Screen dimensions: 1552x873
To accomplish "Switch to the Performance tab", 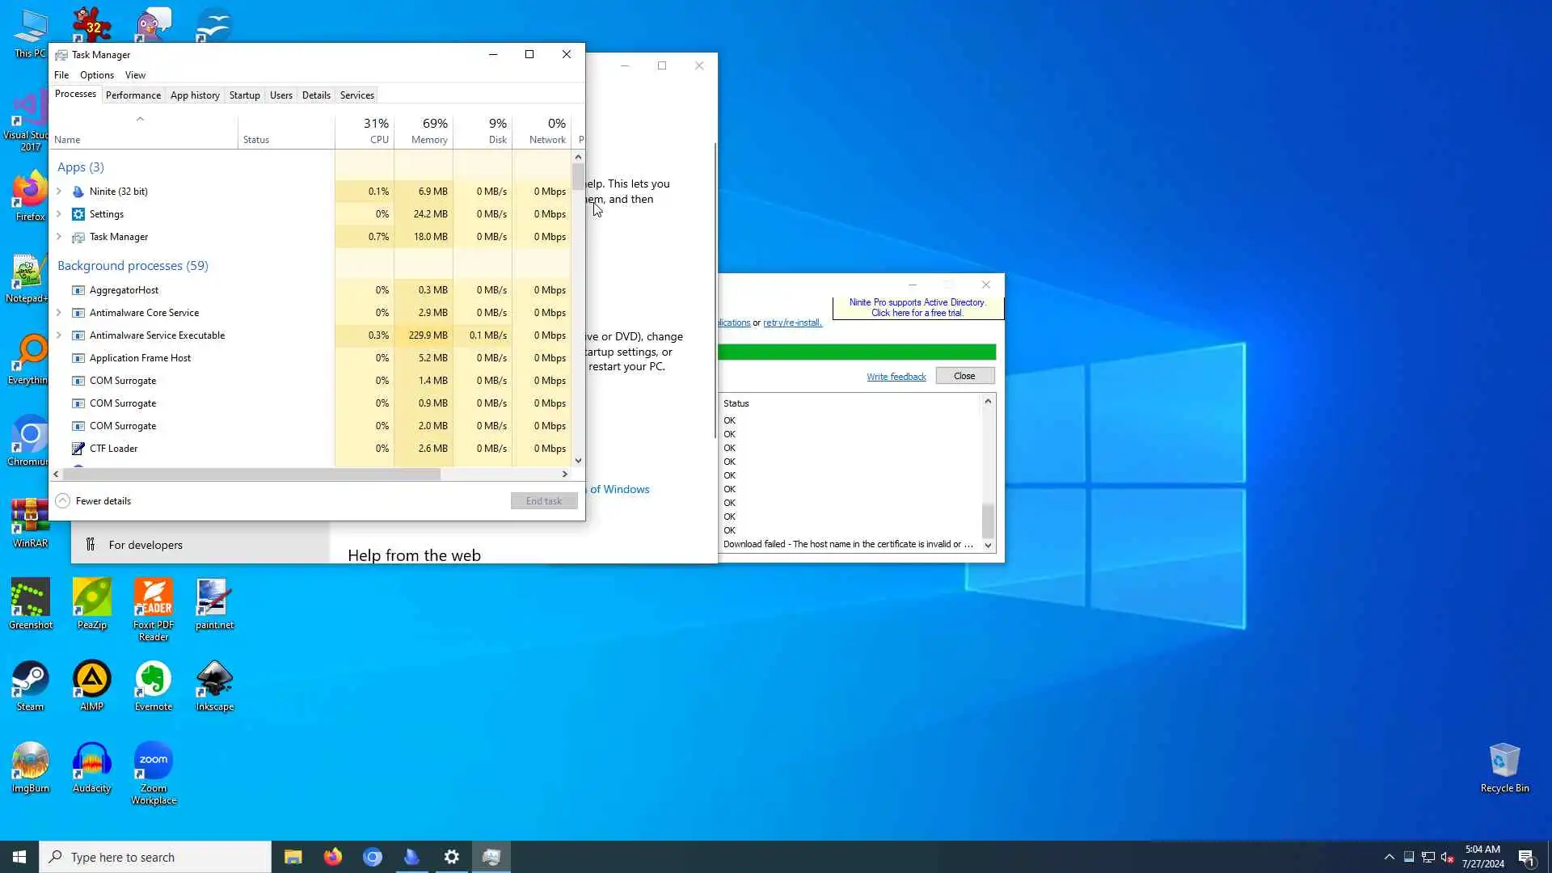I will point(133,95).
